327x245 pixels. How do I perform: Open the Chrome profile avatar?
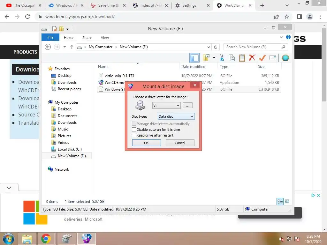tap(310, 17)
